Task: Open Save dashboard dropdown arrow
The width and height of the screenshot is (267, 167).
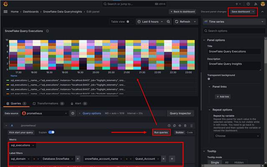Action: 253,12
